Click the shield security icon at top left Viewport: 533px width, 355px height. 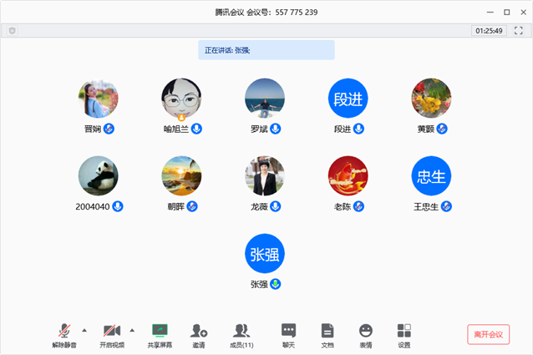coord(12,31)
